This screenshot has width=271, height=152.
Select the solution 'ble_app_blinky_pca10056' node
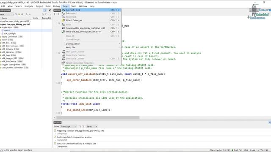coord(15,22)
